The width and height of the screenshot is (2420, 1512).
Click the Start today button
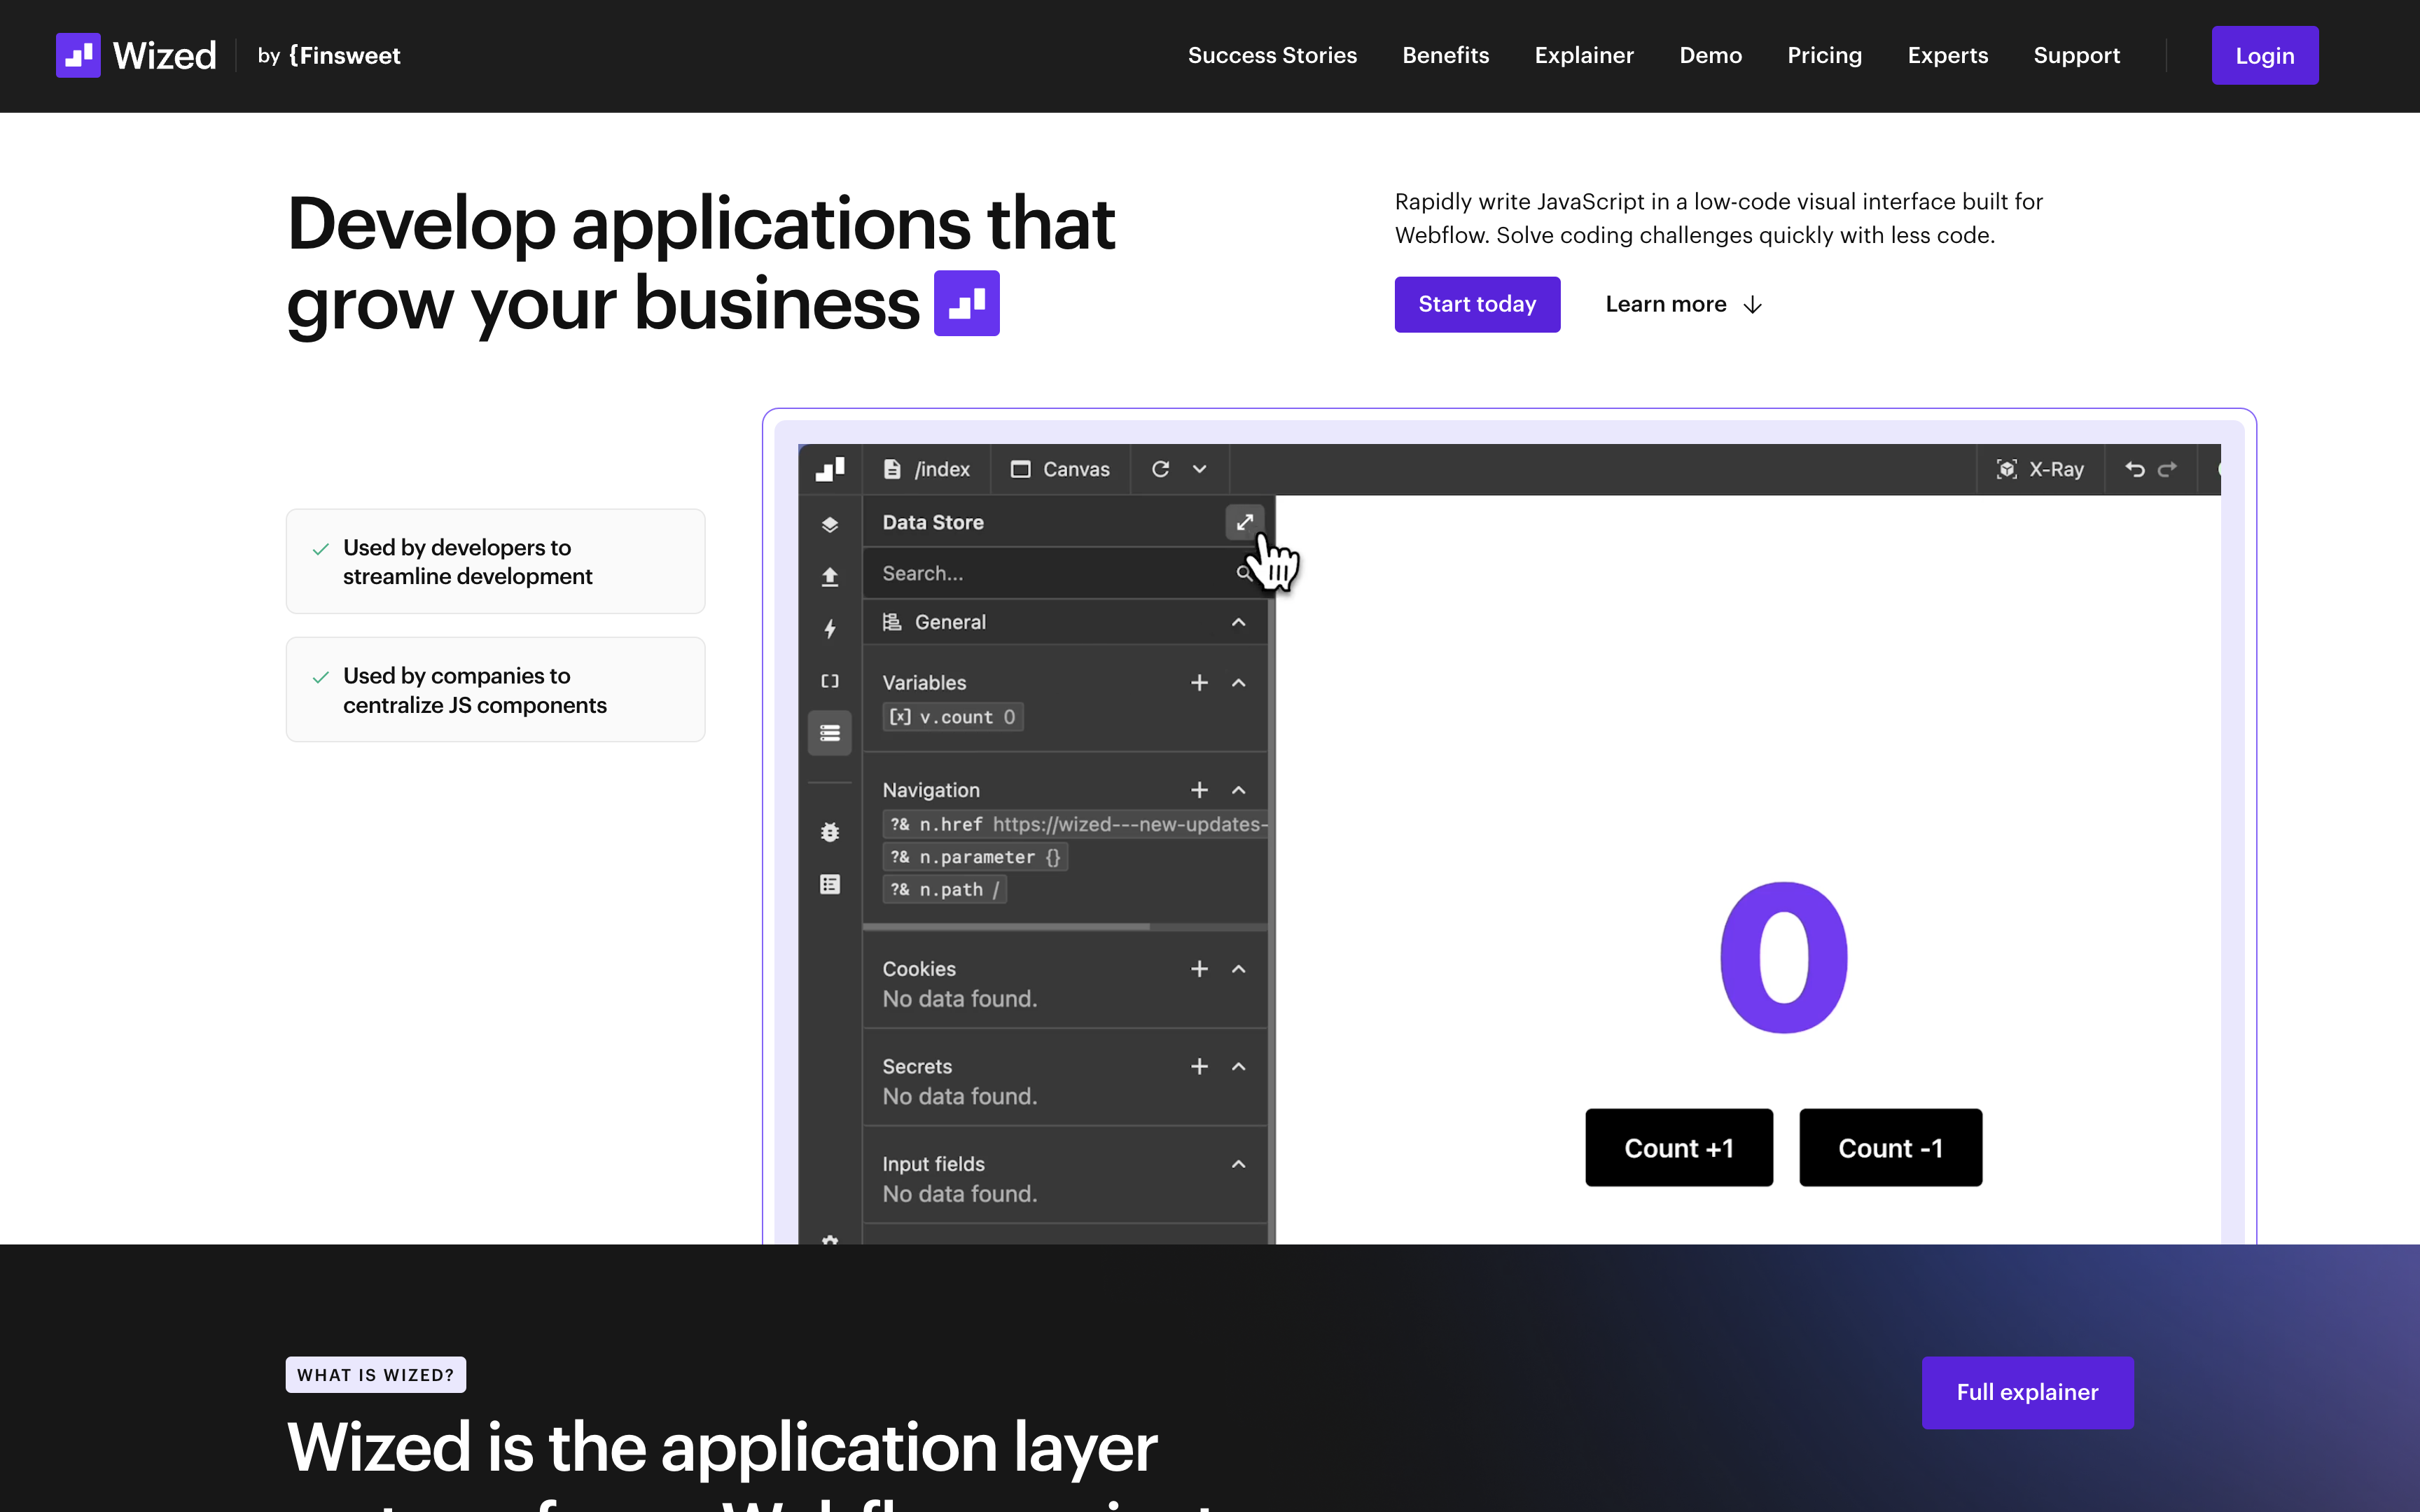1476,304
